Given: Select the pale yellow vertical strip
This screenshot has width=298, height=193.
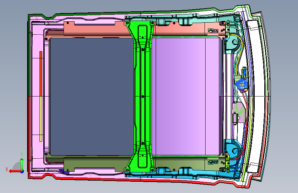Looking at the screenshot, I should click(x=41, y=119).
